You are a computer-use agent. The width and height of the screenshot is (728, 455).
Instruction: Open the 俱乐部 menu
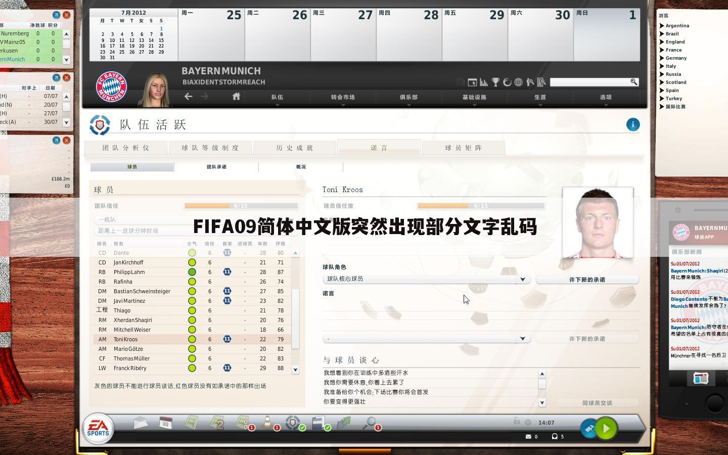click(408, 97)
